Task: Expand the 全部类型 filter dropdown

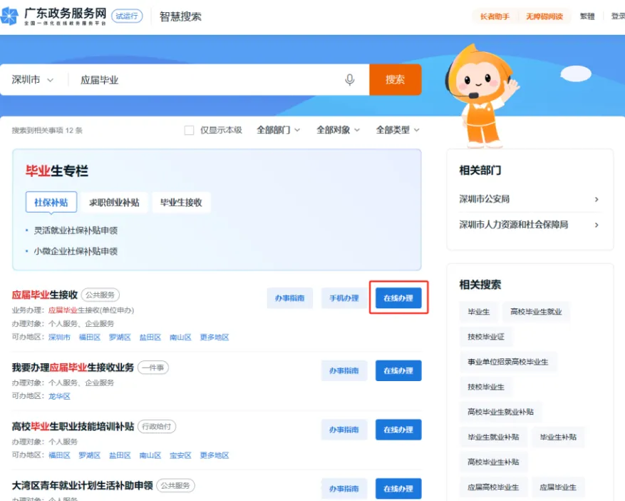Action: pos(398,130)
